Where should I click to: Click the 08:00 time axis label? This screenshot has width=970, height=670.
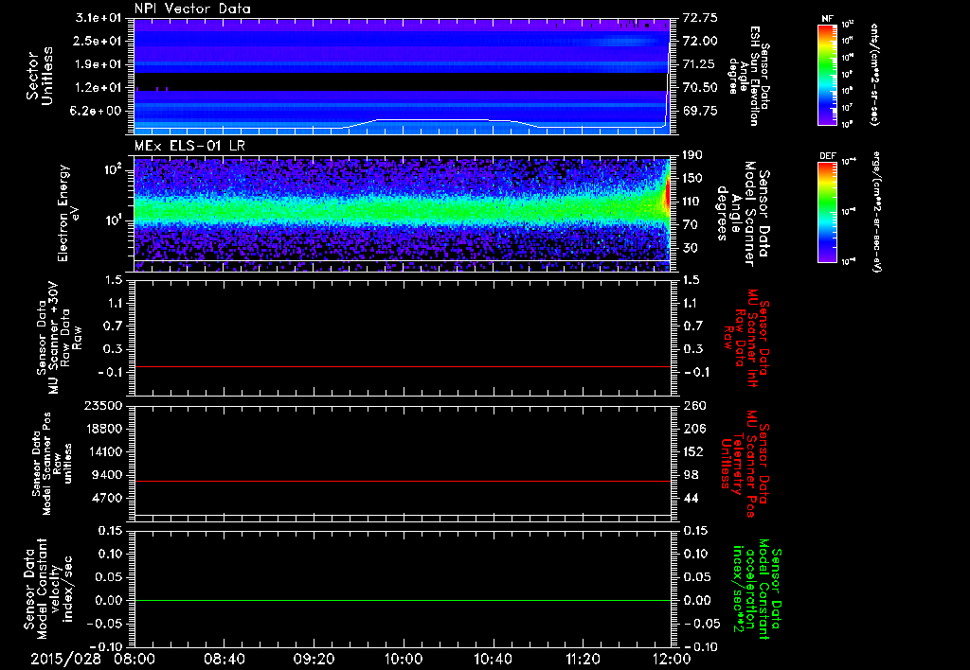pos(135,658)
